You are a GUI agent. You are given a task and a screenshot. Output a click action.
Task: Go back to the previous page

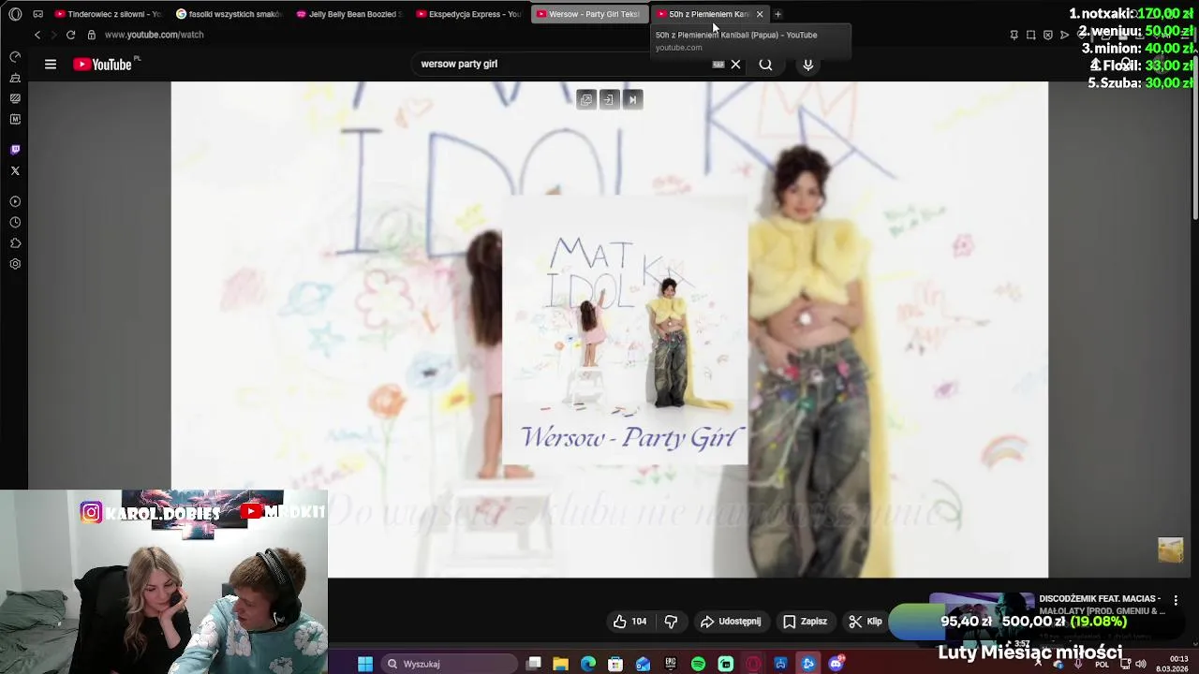tap(37, 35)
